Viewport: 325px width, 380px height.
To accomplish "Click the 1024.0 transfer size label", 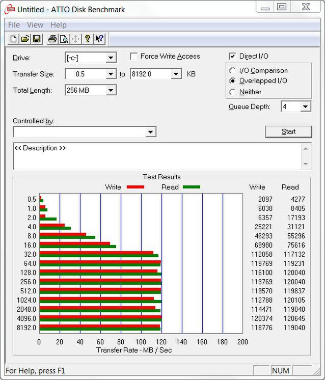I will point(26,300).
